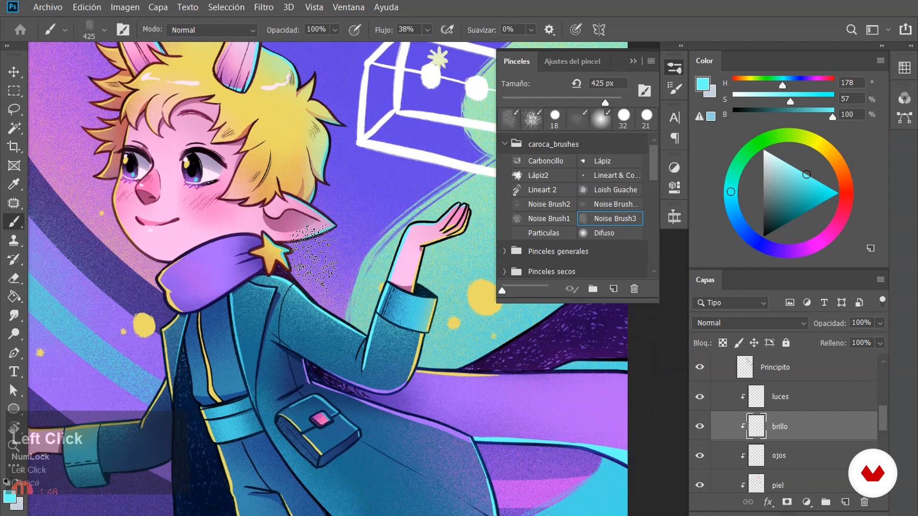Open layer blend mode Normal dropdown

(x=750, y=323)
